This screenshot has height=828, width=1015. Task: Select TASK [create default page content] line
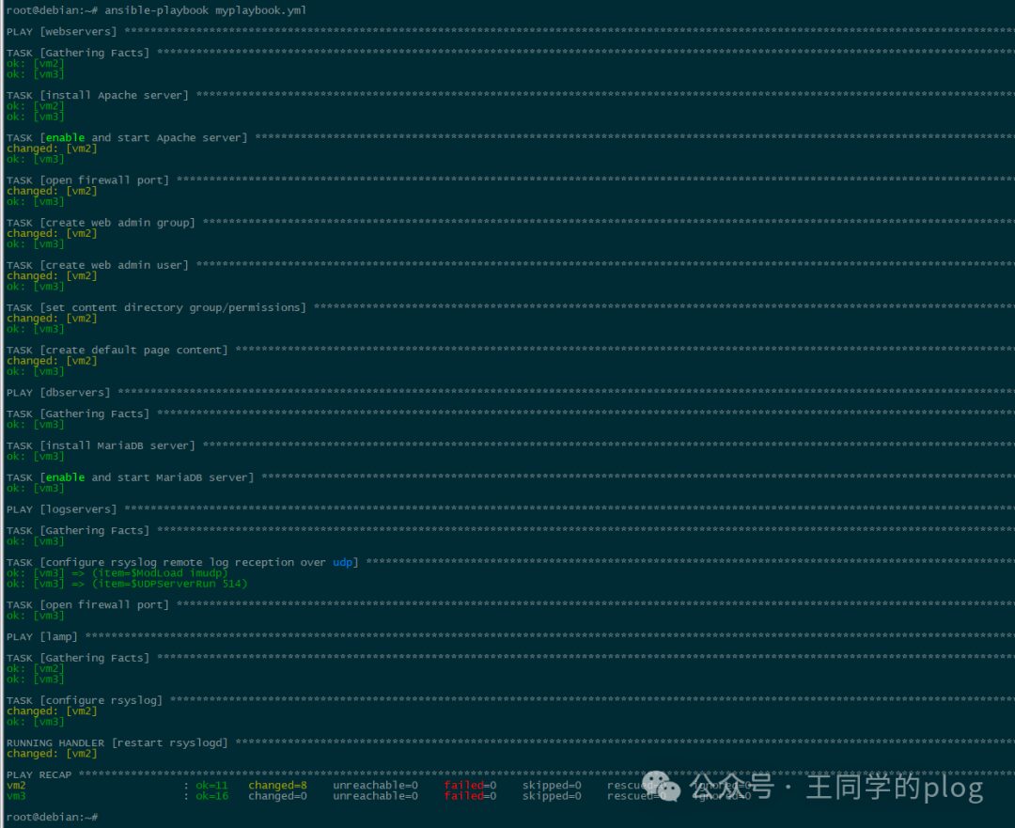point(510,351)
